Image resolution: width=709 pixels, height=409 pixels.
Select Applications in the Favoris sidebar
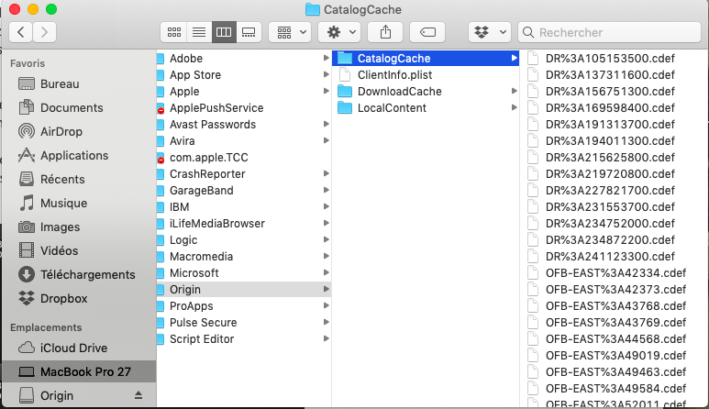74,155
